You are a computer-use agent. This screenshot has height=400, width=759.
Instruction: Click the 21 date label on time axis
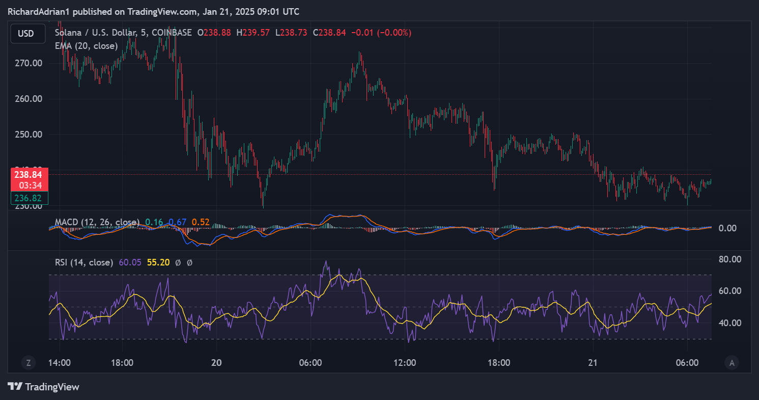(593, 363)
